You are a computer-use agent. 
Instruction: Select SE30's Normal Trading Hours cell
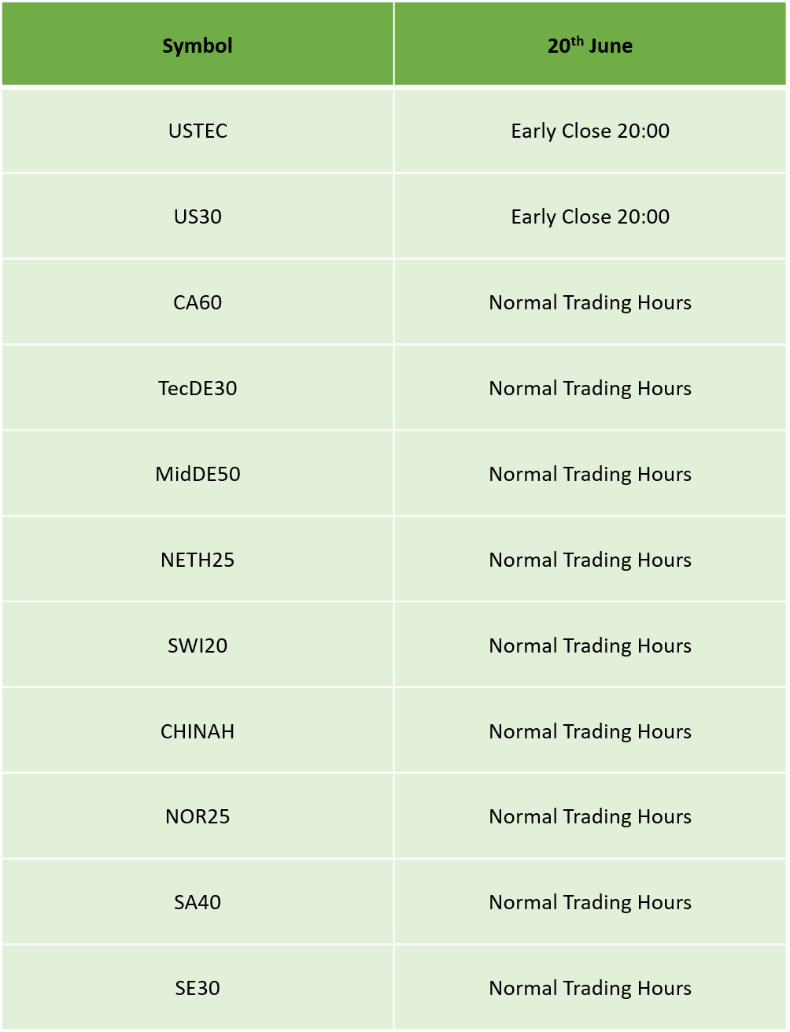point(590,988)
